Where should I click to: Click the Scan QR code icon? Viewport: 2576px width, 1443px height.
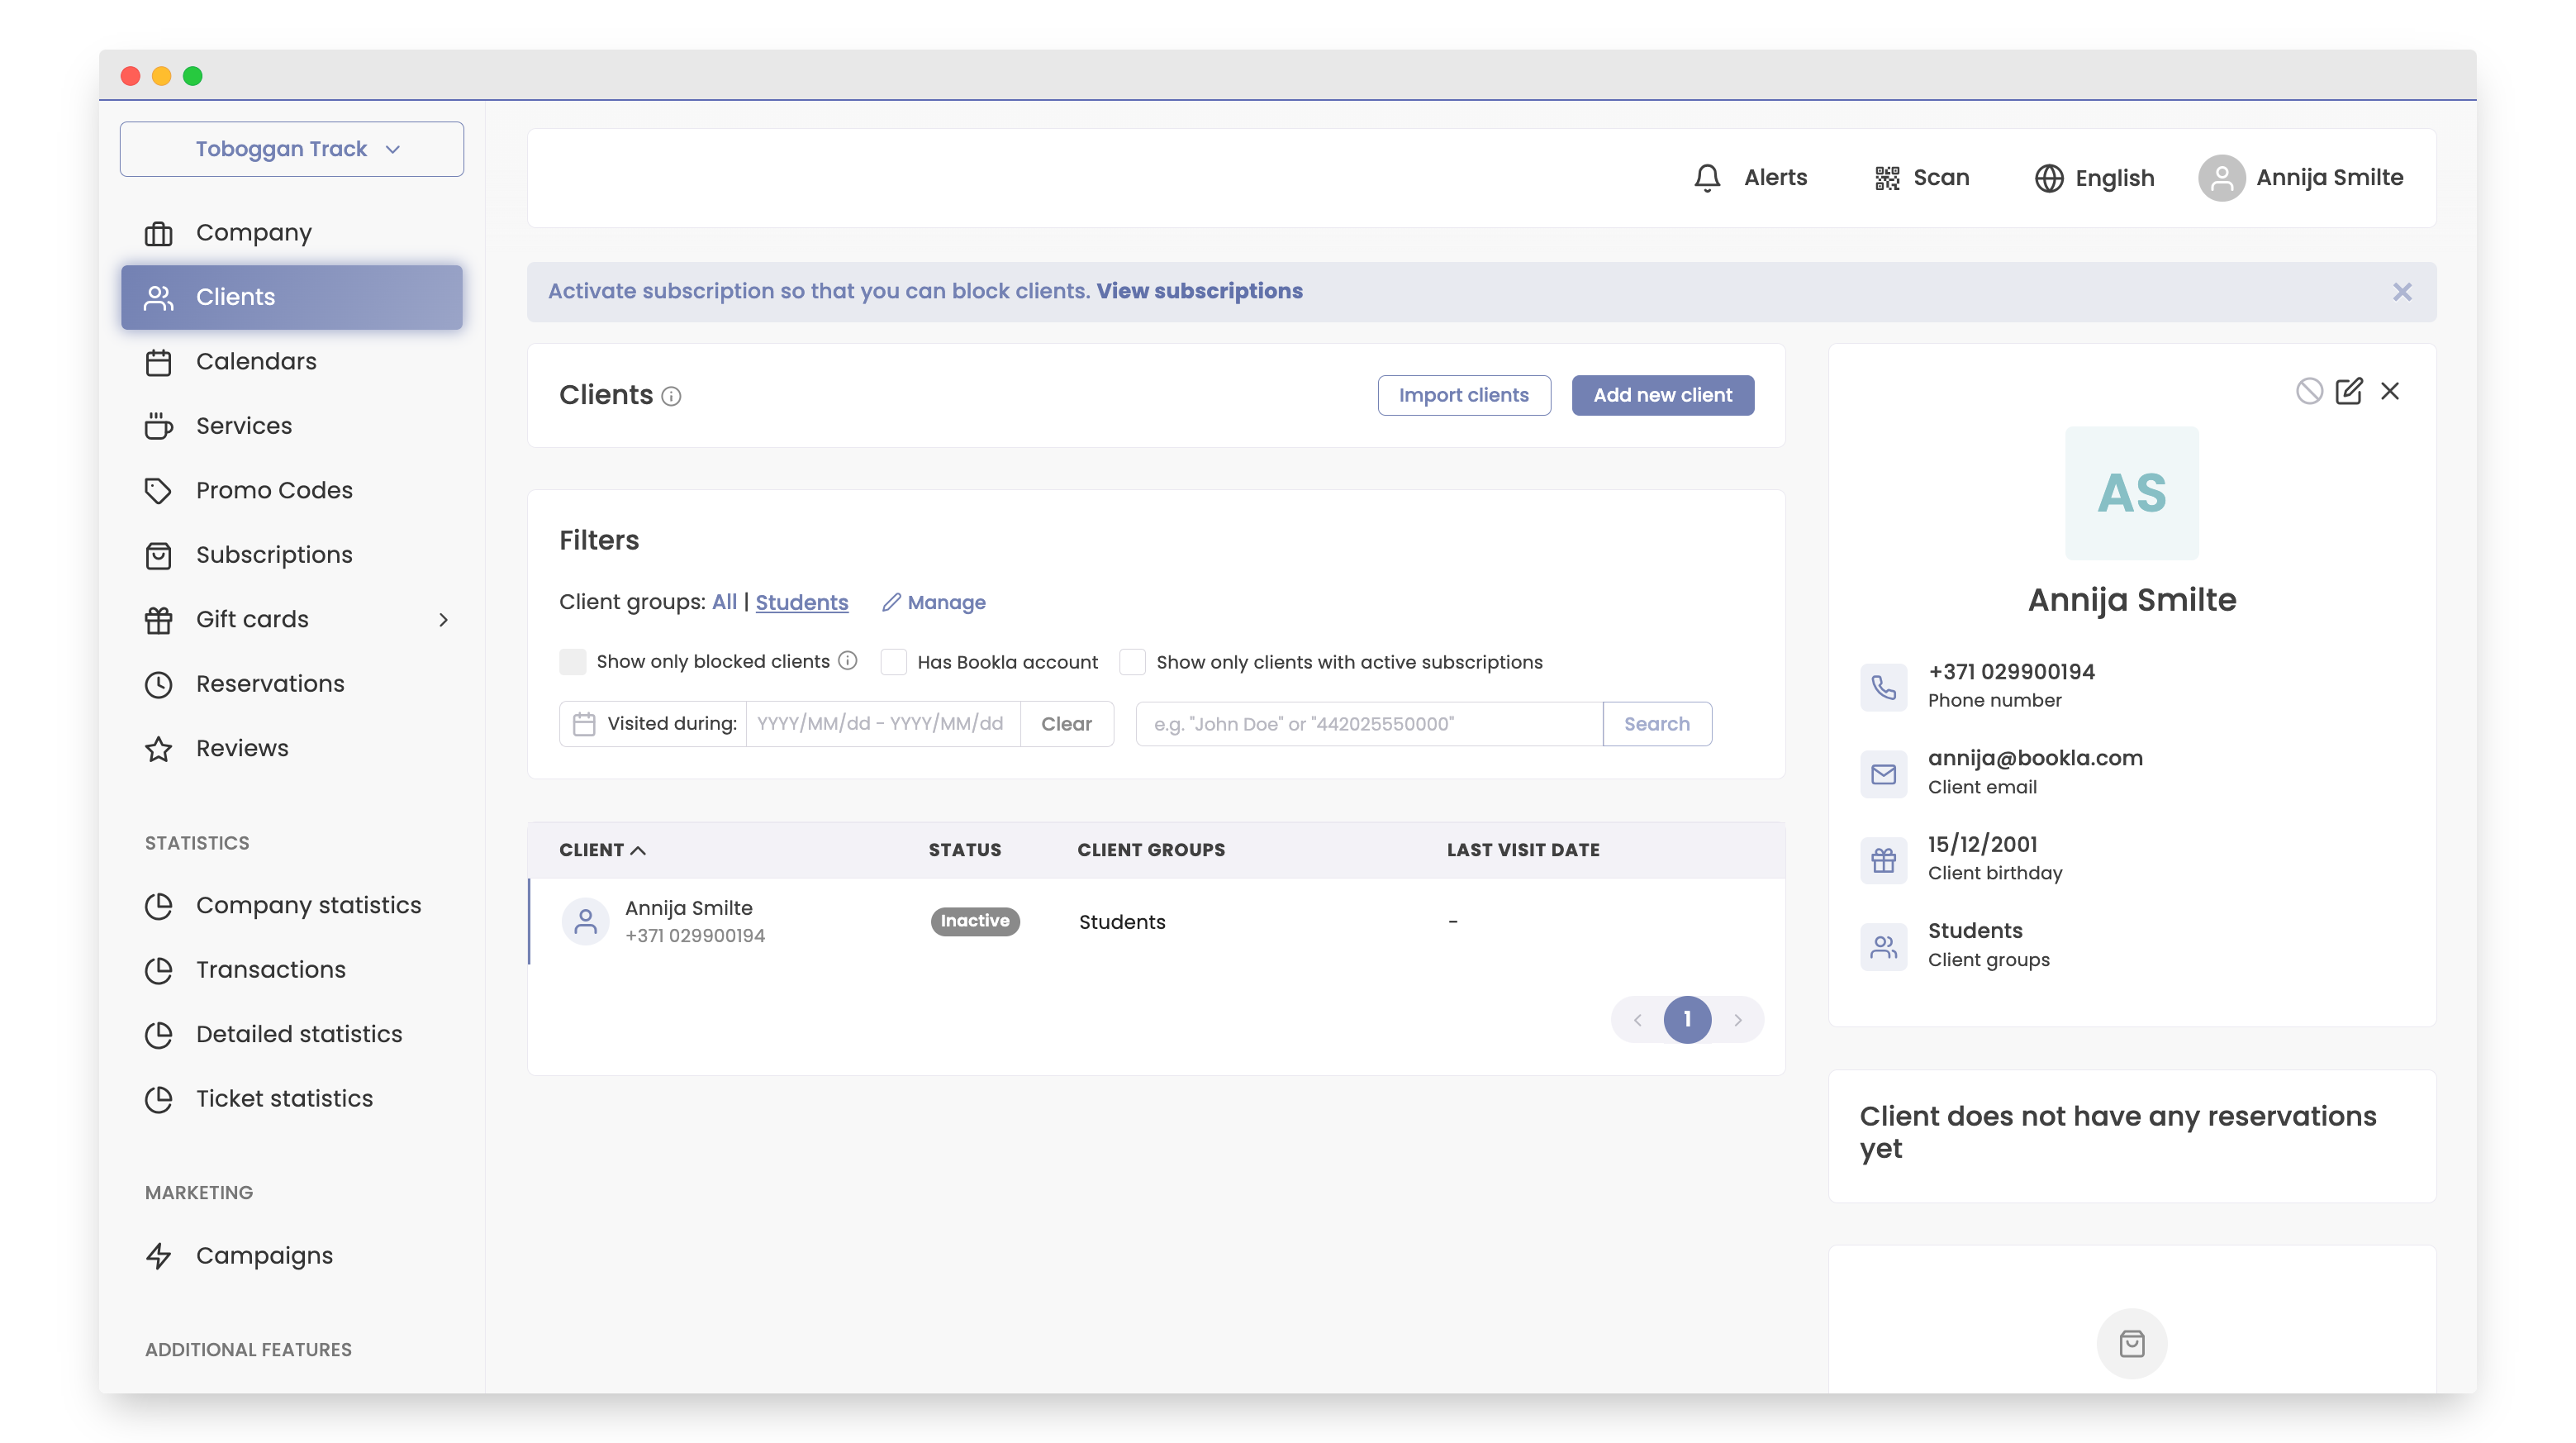tap(1887, 179)
